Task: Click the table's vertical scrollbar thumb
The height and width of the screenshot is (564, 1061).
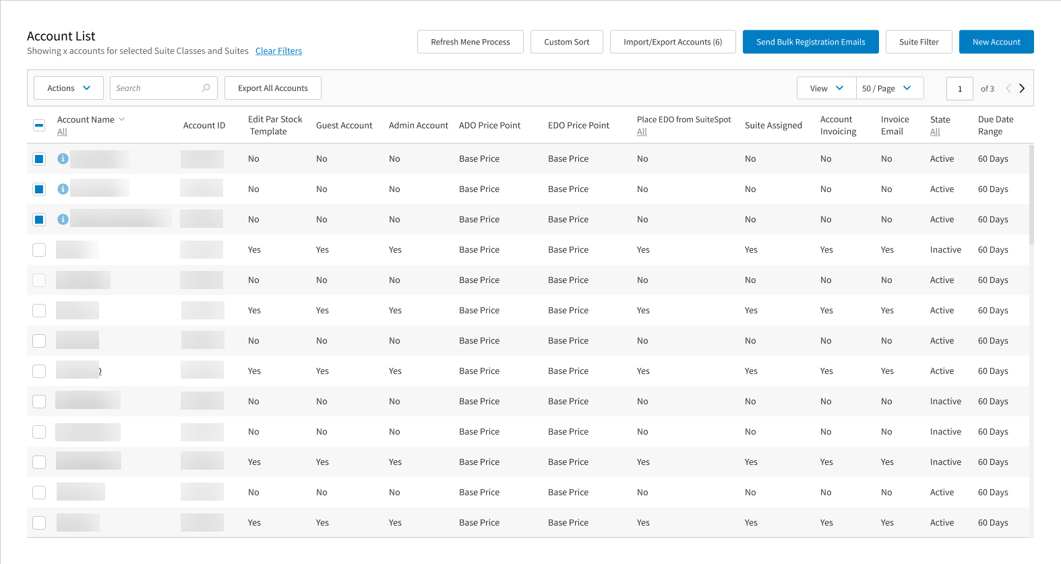Action: click(x=1031, y=195)
